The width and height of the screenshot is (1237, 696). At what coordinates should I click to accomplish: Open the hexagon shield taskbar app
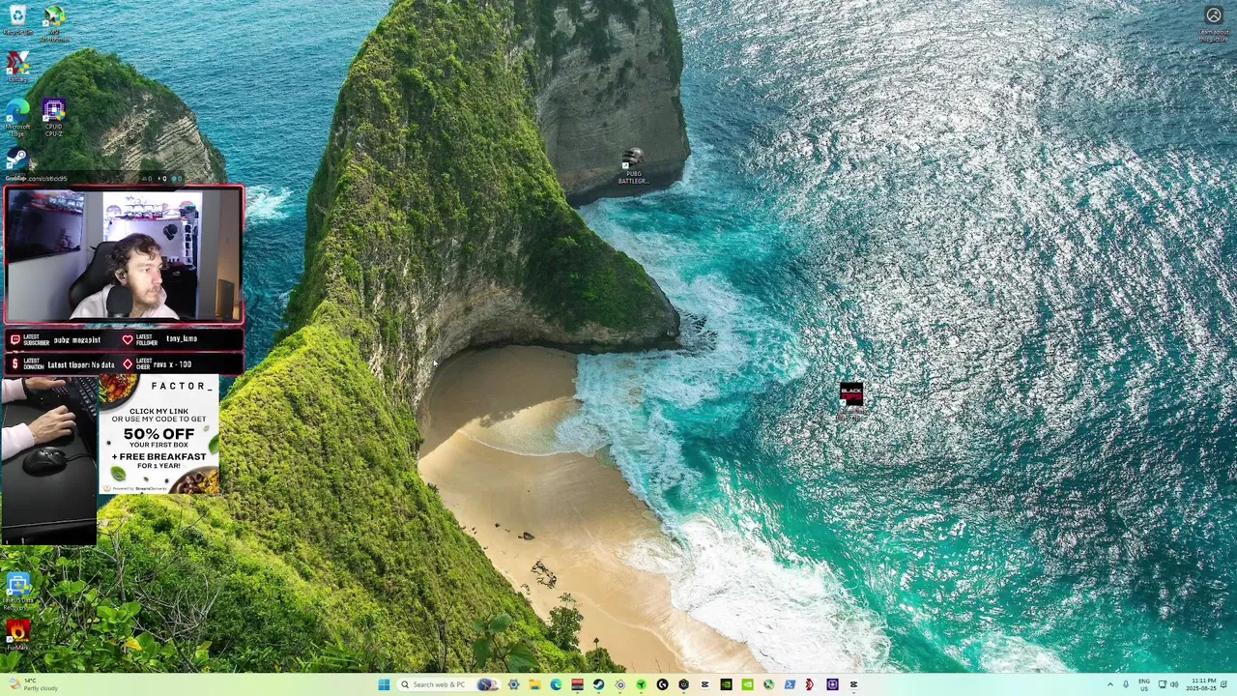(683, 684)
